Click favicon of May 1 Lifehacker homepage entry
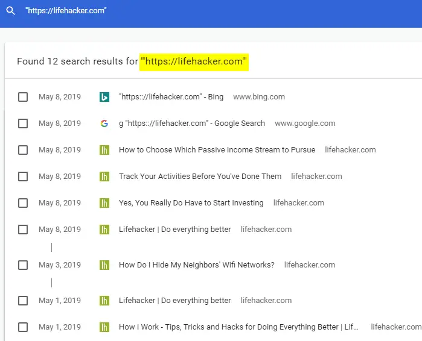This screenshot has height=341, width=422. pos(104,301)
